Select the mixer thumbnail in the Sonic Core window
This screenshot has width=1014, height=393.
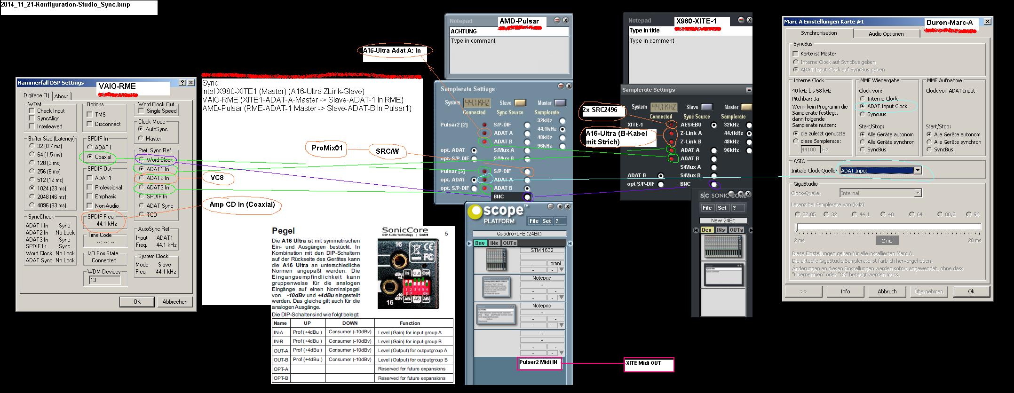(724, 247)
